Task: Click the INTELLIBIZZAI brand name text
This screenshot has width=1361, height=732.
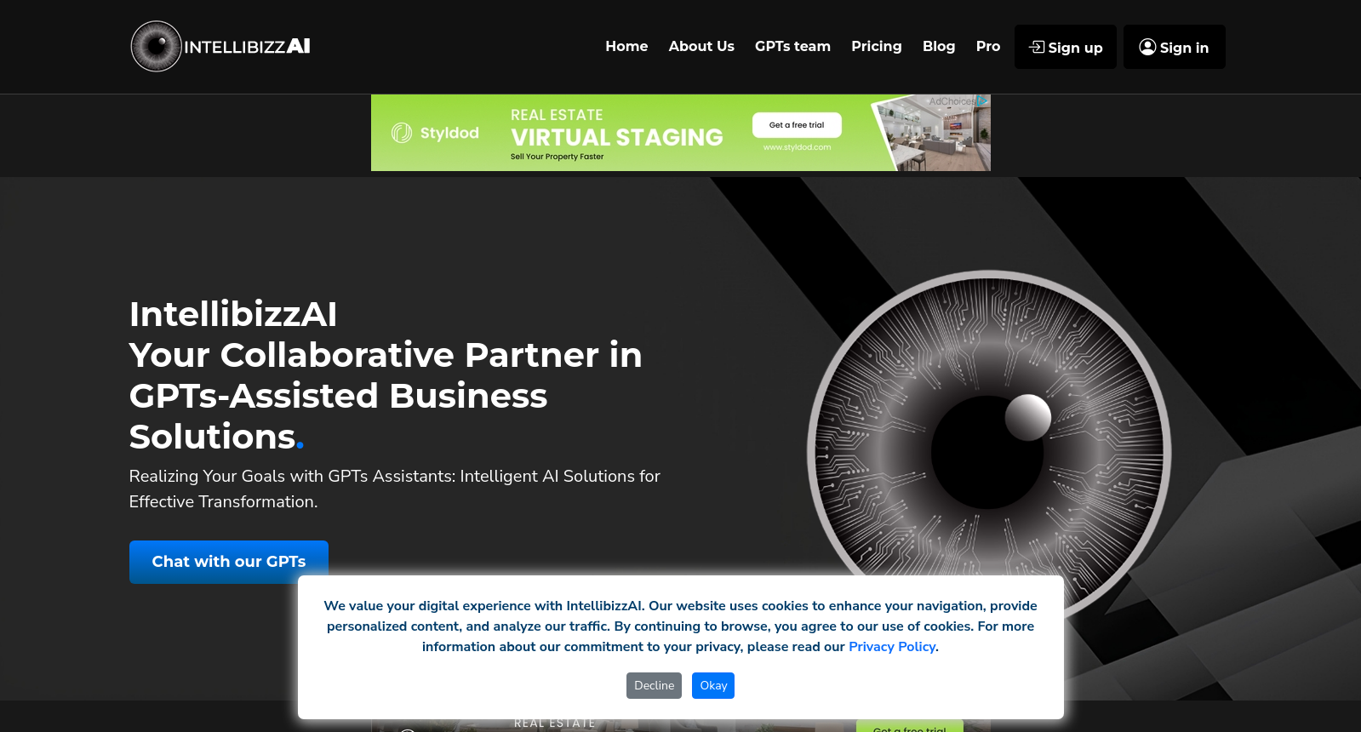Action: 247,46
